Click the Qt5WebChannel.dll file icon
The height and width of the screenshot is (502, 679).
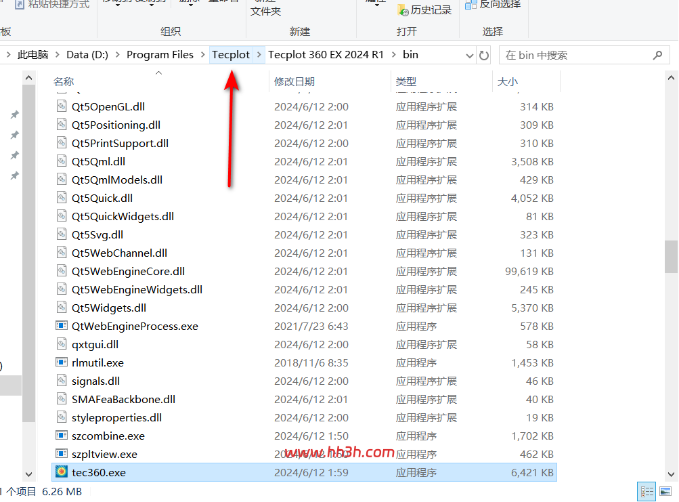62,252
